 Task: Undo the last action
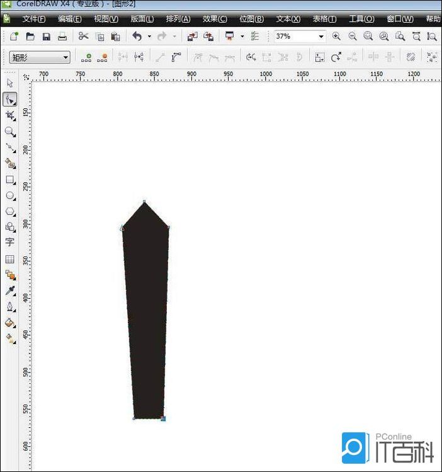pos(137,37)
